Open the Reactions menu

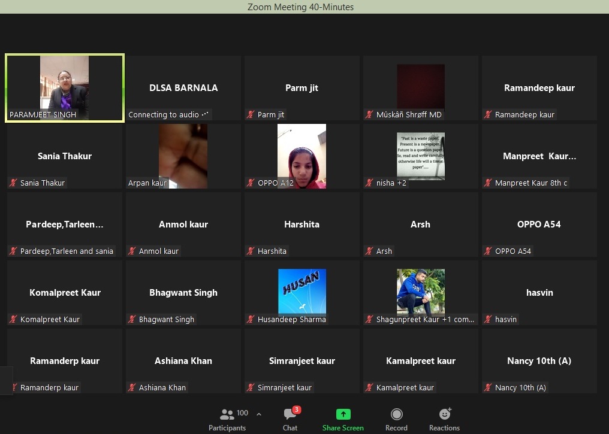(x=444, y=419)
